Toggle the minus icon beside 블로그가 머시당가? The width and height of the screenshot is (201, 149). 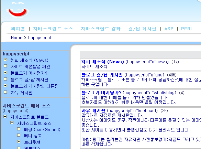pyautogui.click(x=5, y=73)
